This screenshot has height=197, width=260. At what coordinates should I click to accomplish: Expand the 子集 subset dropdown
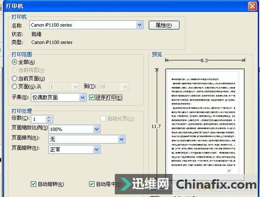click(x=82, y=97)
